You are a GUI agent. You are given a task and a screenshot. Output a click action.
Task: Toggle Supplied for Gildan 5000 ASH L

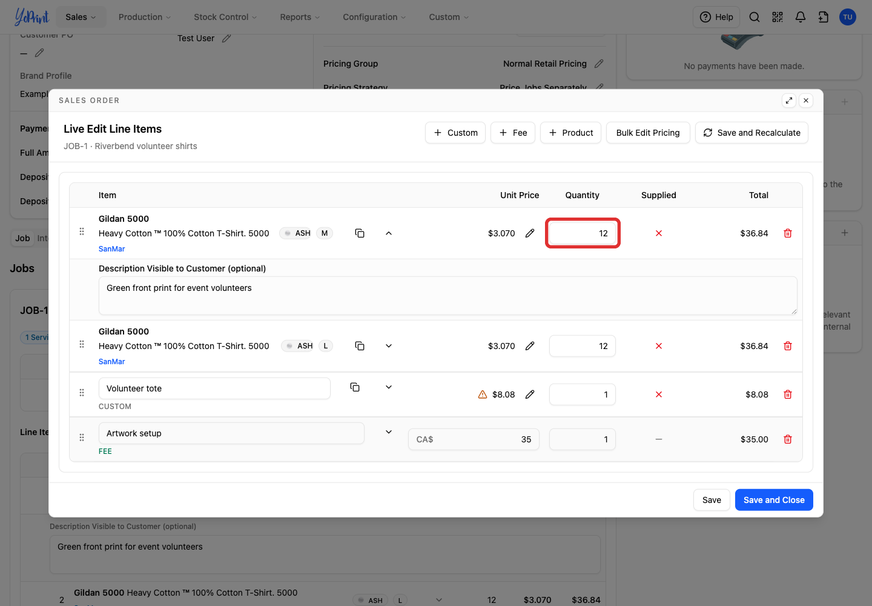pos(659,346)
